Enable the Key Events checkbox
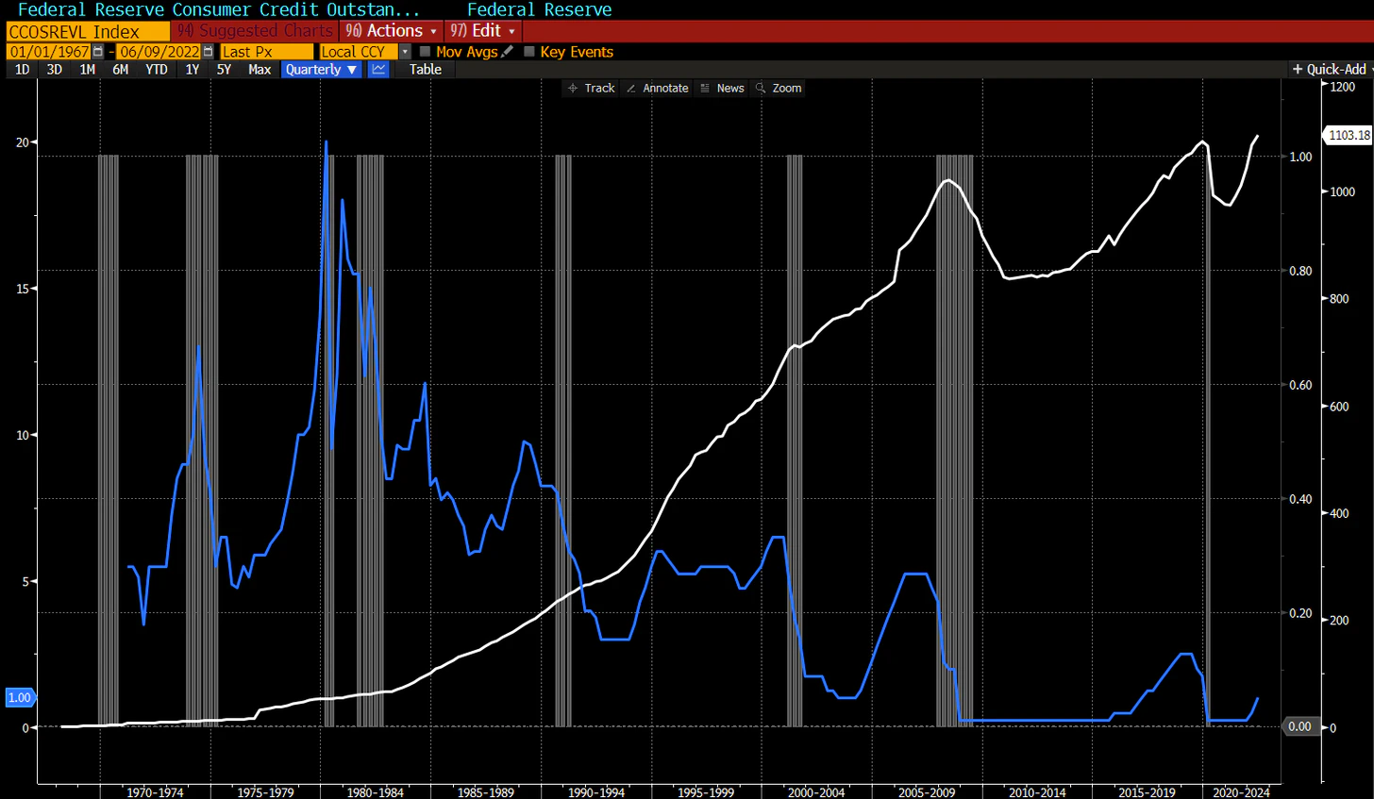This screenshot has width=1374, height=799. (529, 52)
